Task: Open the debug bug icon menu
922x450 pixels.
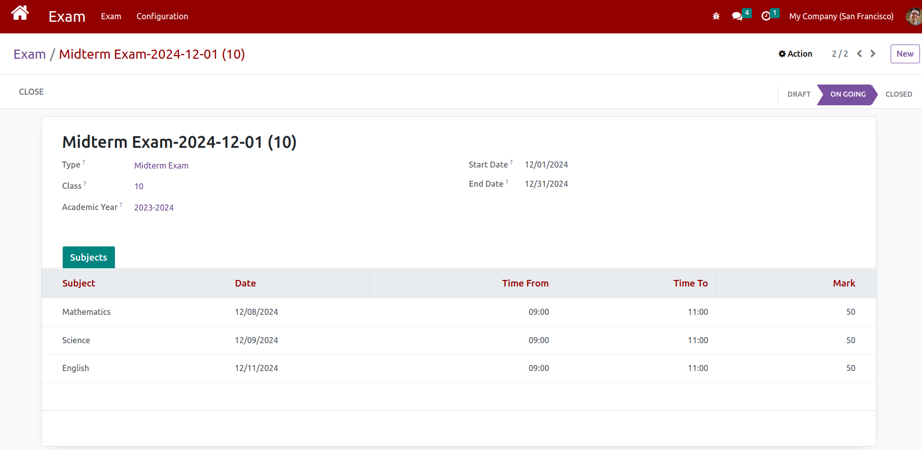Action: click(x=716, y=16)
